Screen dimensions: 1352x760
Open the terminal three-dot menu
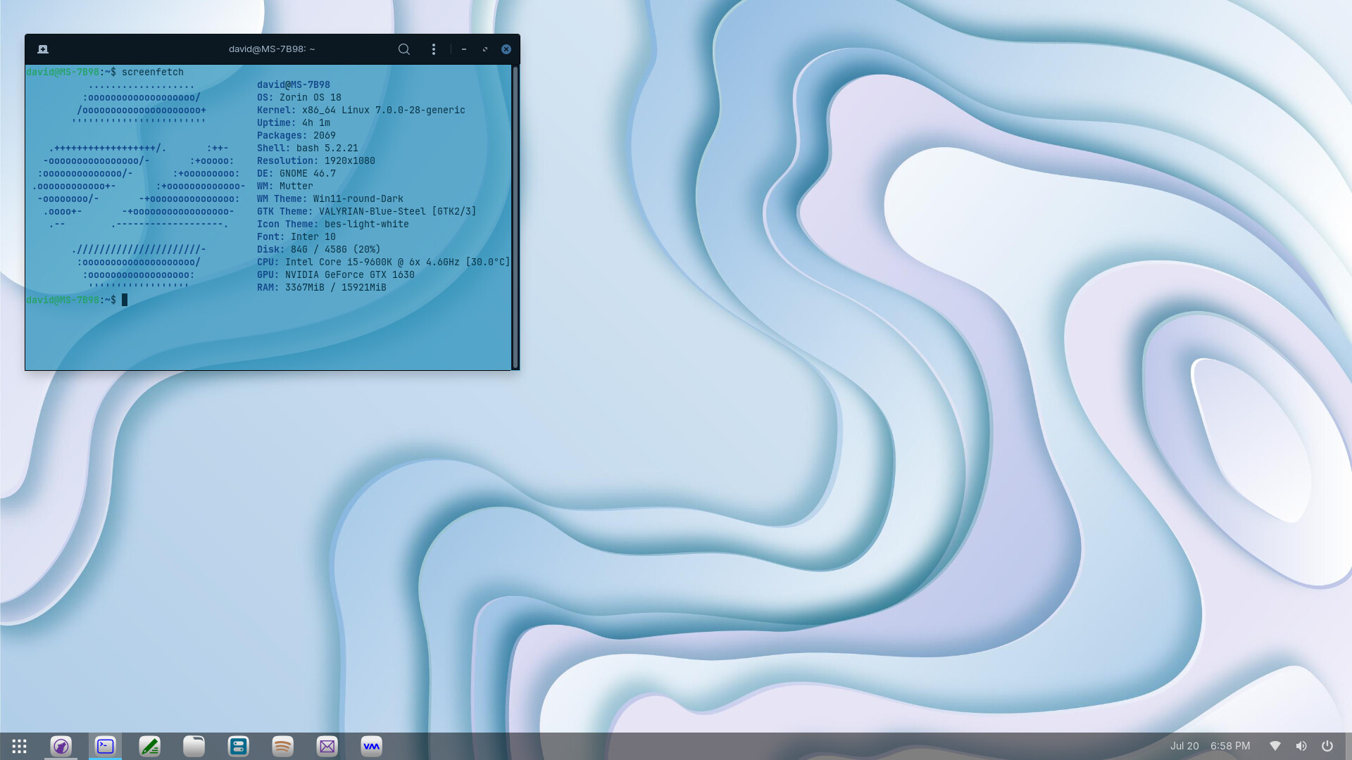434,49
